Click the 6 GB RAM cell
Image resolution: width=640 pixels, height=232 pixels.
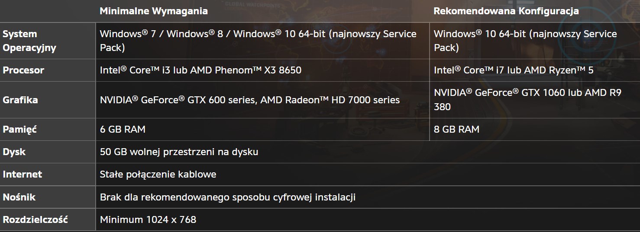point(123,129)
